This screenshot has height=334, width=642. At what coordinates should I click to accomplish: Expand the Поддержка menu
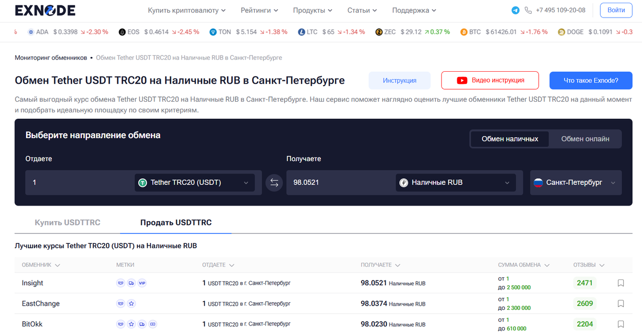pos(414,10)
